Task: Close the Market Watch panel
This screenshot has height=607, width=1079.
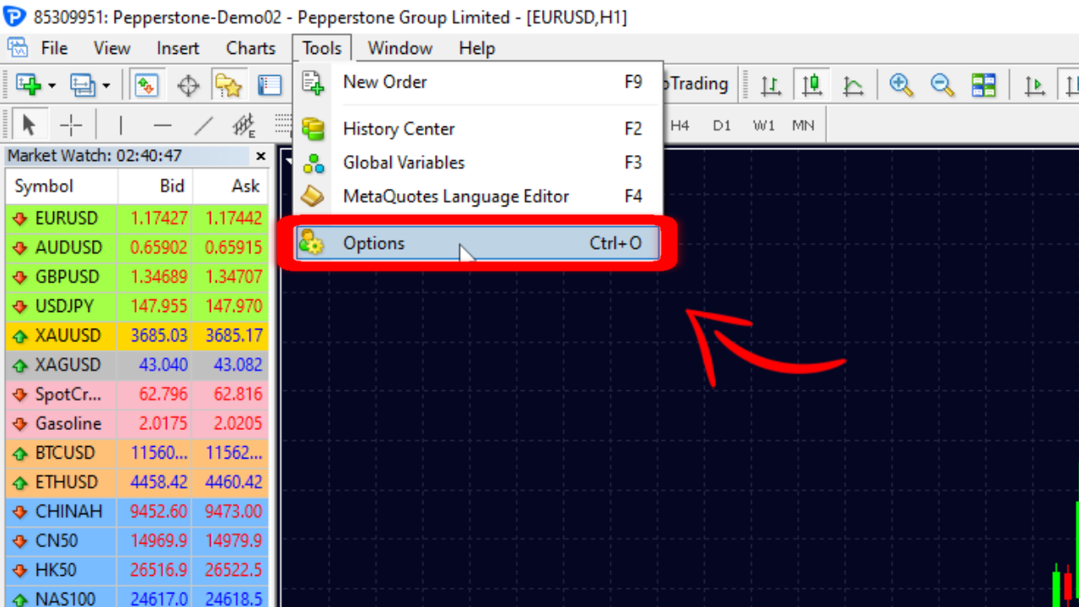Action: point(260,156)
